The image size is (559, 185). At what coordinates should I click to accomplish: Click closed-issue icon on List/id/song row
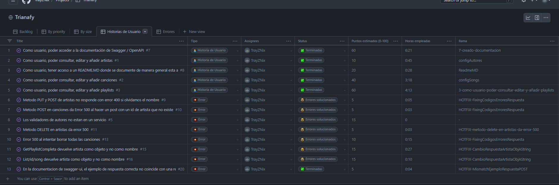point(19,159)
